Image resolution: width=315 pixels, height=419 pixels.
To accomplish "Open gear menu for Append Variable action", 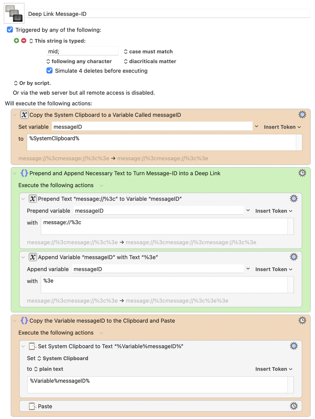I will click(x=294, y=257).
